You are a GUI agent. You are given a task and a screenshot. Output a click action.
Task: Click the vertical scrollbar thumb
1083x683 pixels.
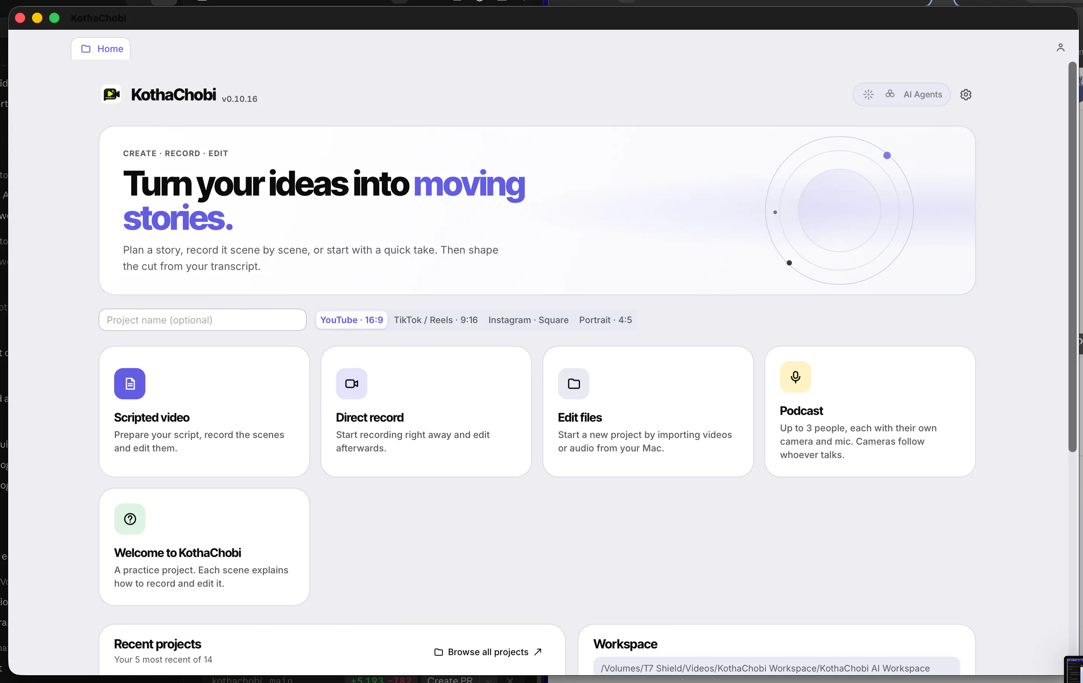1072,256
